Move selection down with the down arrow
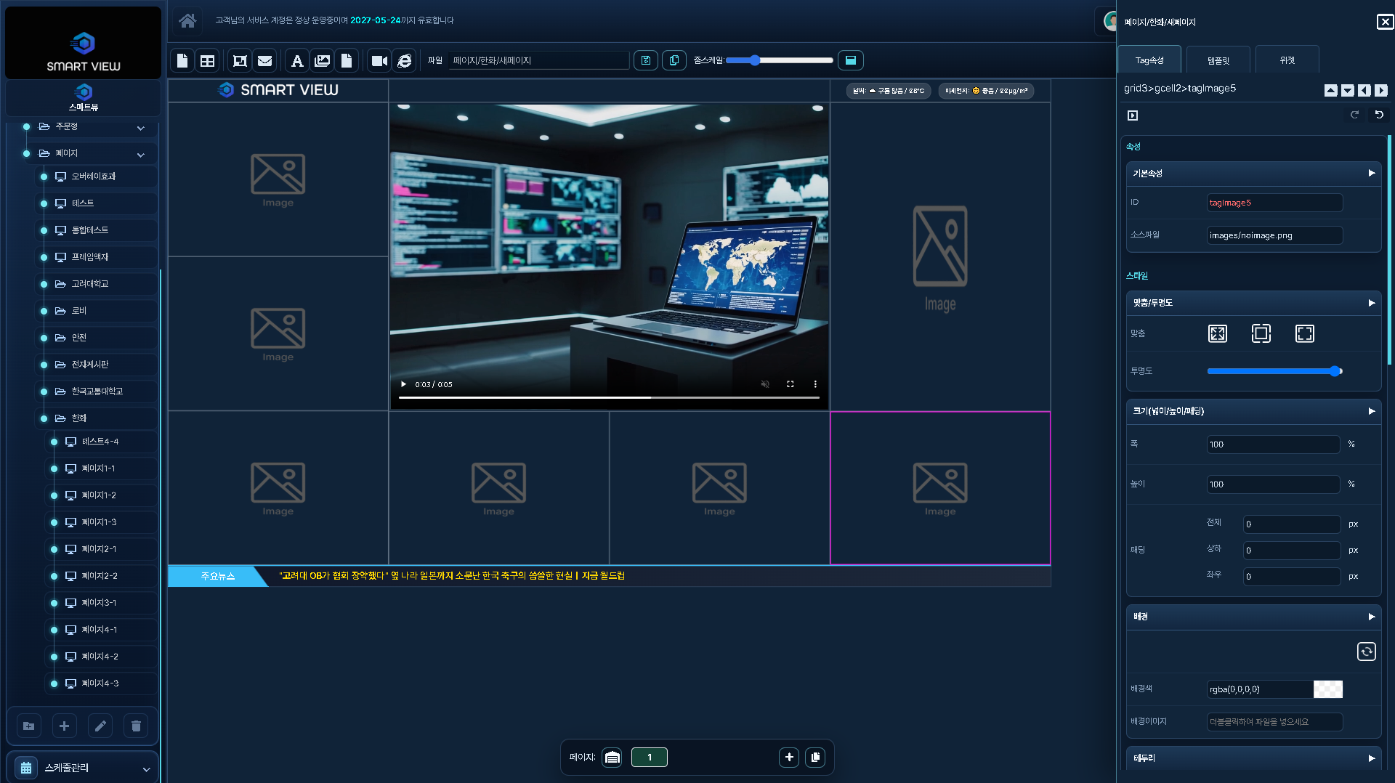Viewport: 1395px width, 783px height. pos(1348,91)
